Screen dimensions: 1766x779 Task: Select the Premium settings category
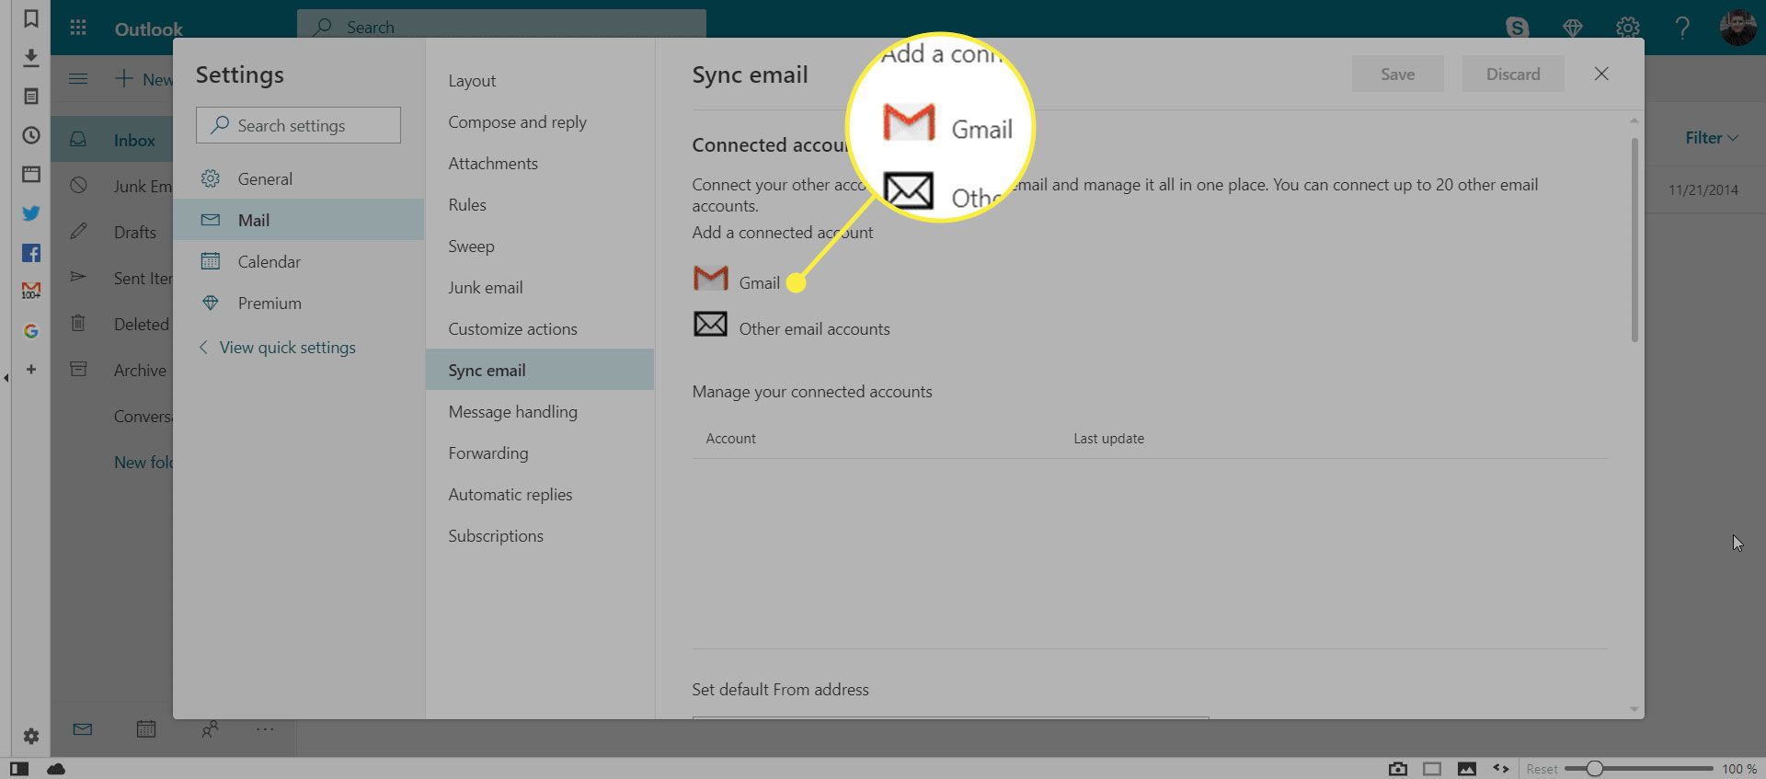tap(299, 303)
